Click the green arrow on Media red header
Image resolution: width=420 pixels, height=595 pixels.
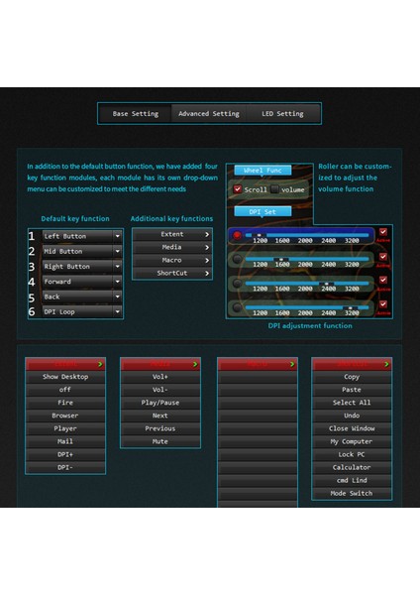coord(195,364)
